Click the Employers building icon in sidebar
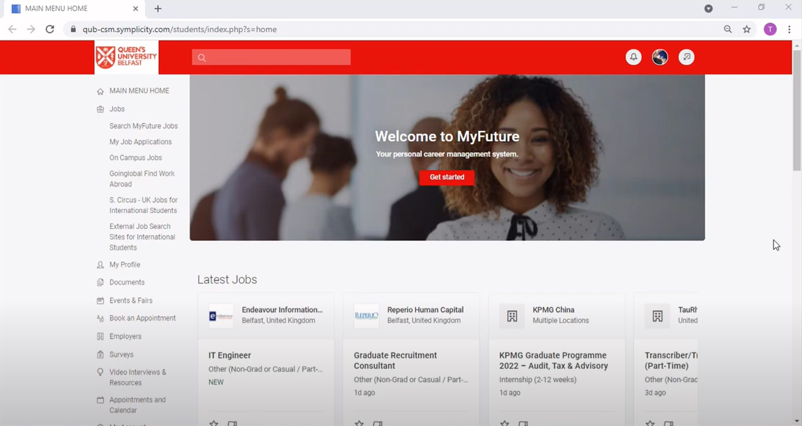Image resolution: width=802 pixels, height=426 pixels. (100, 337)
